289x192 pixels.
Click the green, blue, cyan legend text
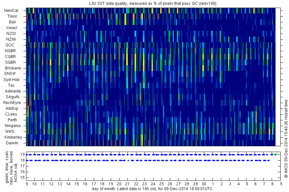pos(7,167)
